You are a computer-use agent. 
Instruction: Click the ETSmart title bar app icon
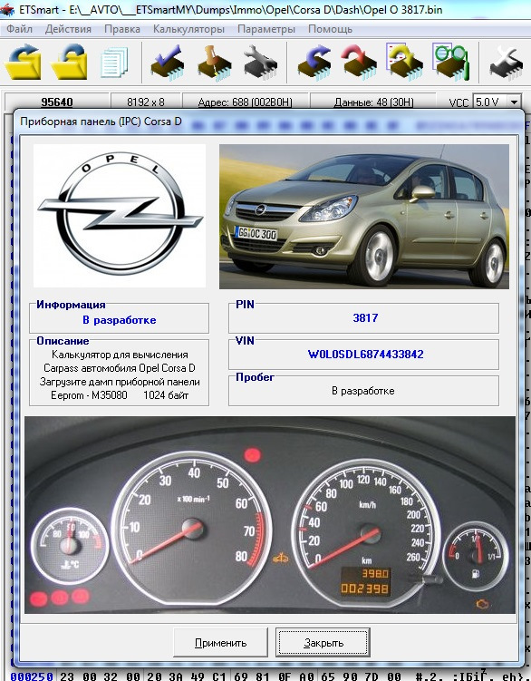(x=8, y=10)
